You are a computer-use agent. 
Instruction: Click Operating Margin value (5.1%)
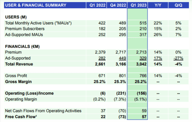coord(141,99)
